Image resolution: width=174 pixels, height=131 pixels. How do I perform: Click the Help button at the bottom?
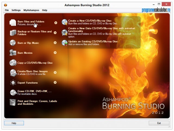point(14,123)
